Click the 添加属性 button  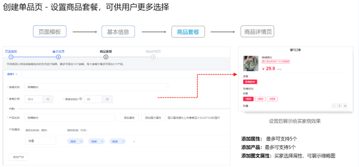pos(129,118)
